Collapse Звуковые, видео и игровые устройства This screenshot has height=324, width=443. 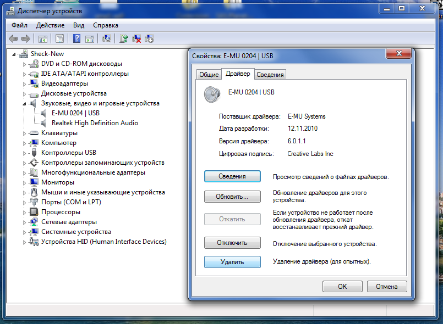point(24,104)
